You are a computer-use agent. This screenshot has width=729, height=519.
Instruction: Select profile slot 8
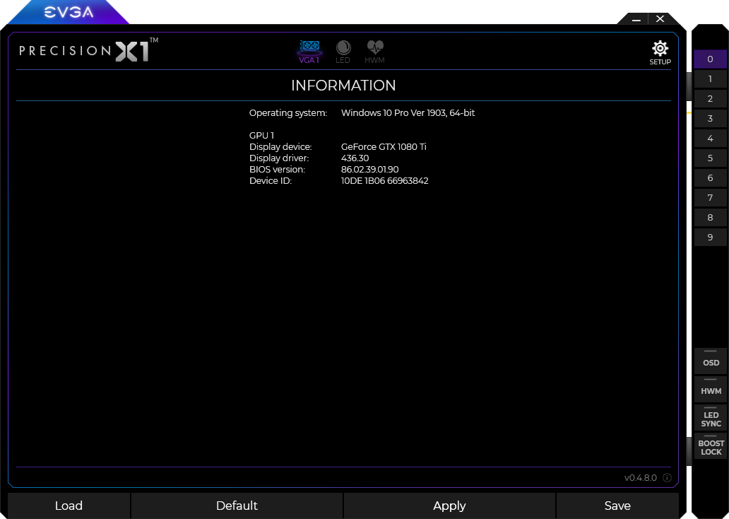(710, 217)
